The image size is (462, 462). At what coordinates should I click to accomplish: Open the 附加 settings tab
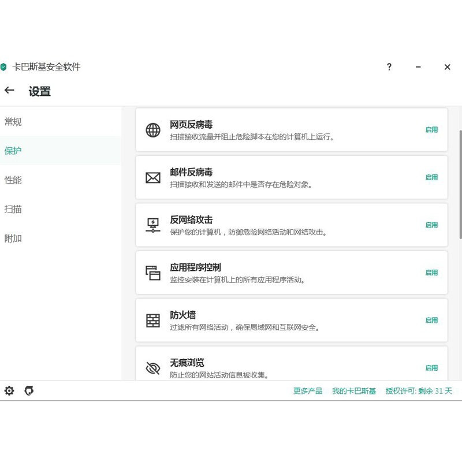point(61,238)
